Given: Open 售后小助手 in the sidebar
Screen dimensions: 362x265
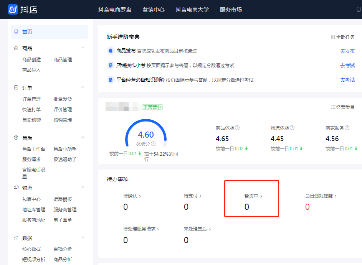Looking at the screenshot, I should 65,149.
